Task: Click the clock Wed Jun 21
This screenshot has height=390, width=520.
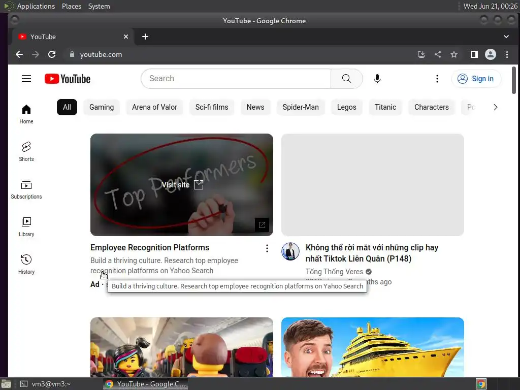Action: click(x=490, y=6)
